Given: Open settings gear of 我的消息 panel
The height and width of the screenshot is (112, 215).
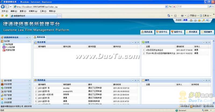Looking at the screenshot, I should [135, 80].
